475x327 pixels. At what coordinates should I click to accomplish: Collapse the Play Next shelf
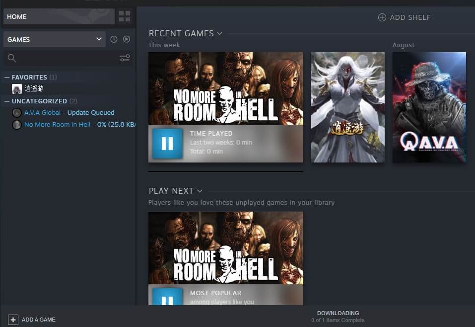point(200,190)
